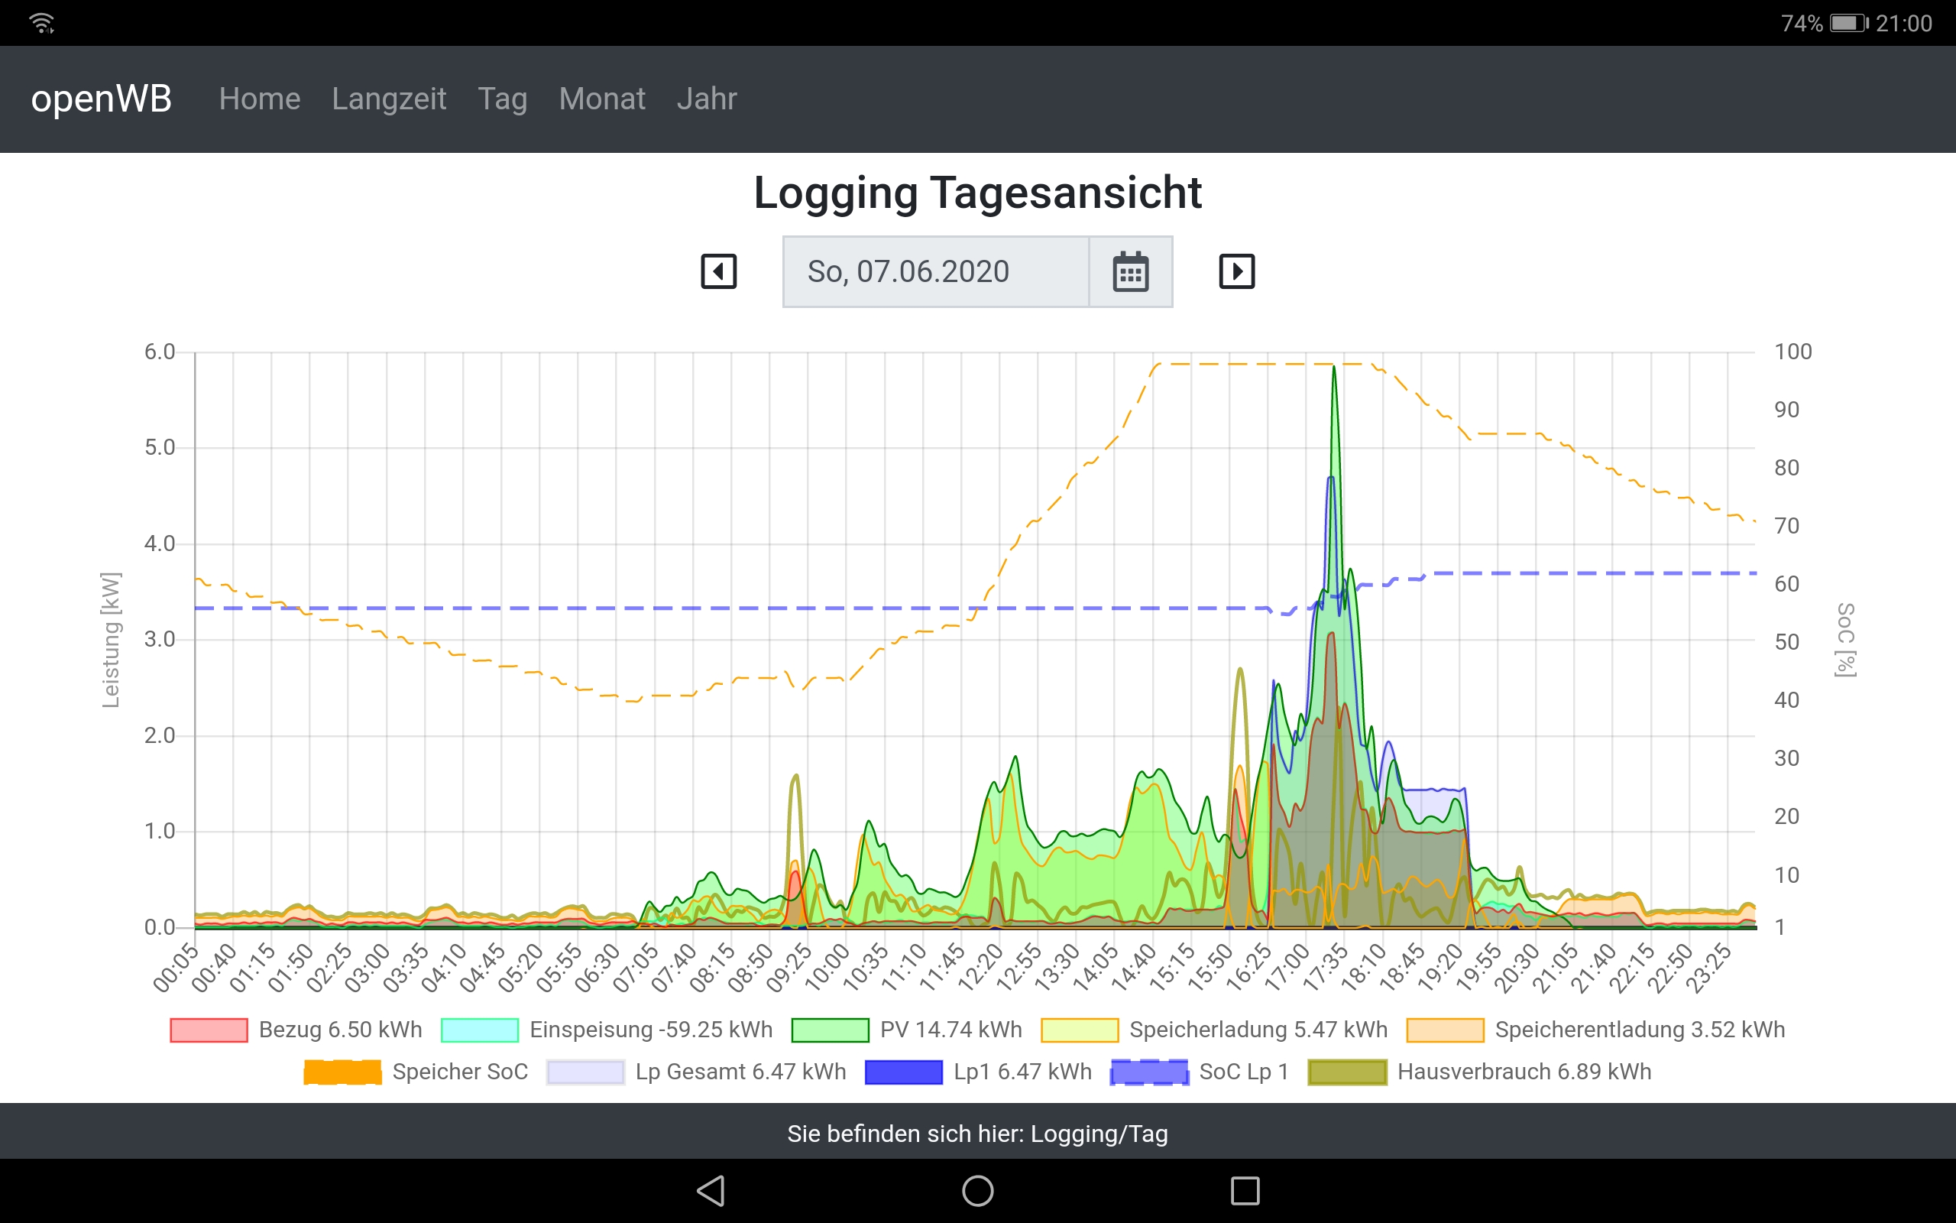The height and width of the screenshot is (1223, 1956).
Task: Click the Lp1 6.47 kWh blue swatch
Action: pos(903,1072)
